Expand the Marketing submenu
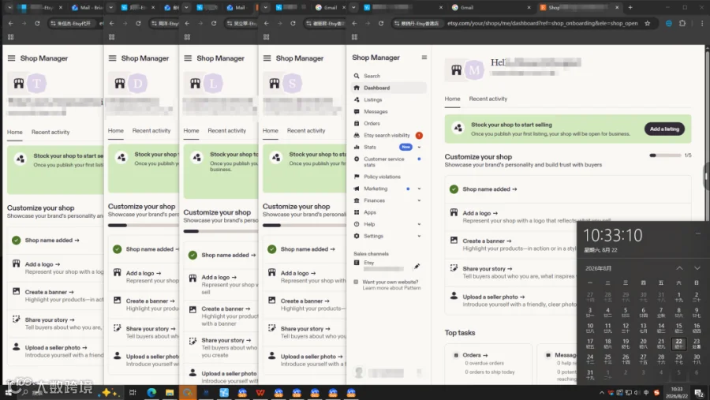 (420, 189)
